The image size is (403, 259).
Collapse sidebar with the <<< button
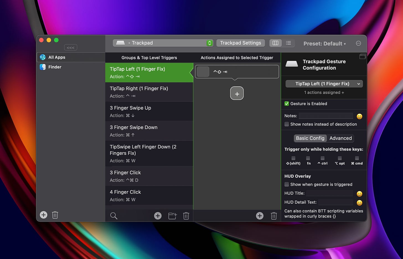pyautogui.click(x=71, y=48)
